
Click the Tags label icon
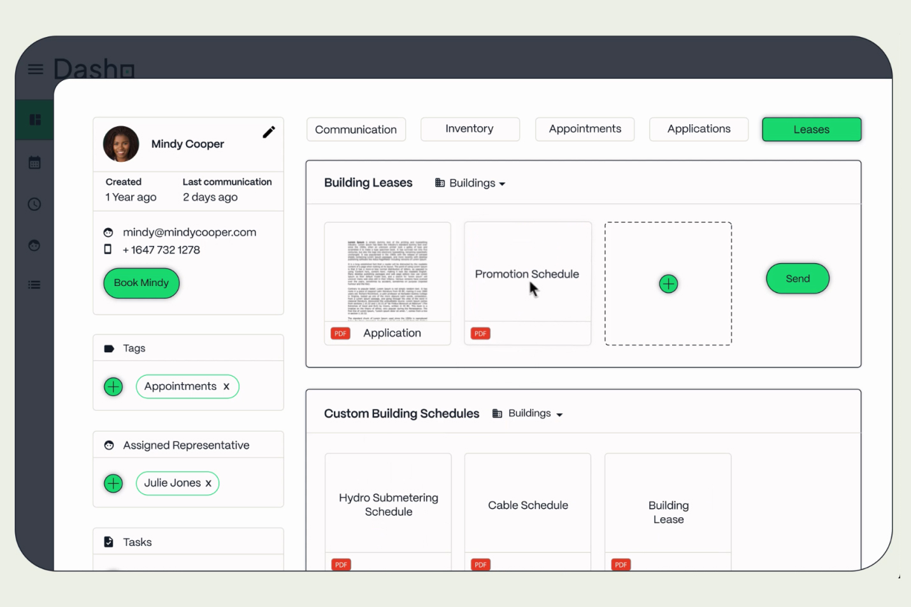coord(109,348)
